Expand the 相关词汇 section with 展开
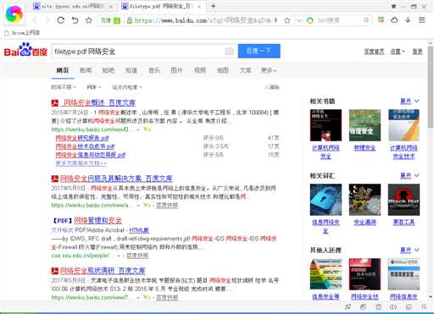The height and width of the screenshot is (314, 434). coord(409,175)
